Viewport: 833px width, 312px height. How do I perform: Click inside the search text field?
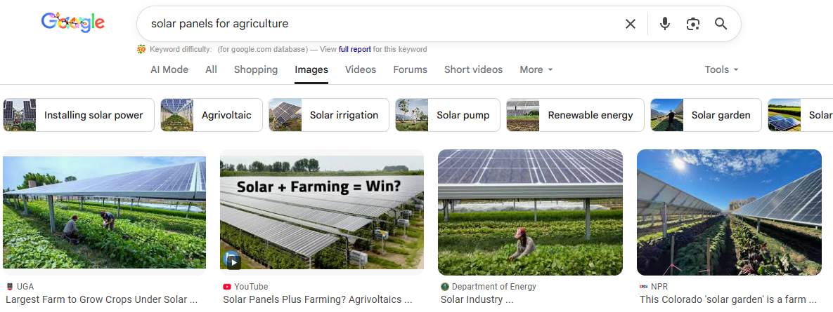coord(380,24)
